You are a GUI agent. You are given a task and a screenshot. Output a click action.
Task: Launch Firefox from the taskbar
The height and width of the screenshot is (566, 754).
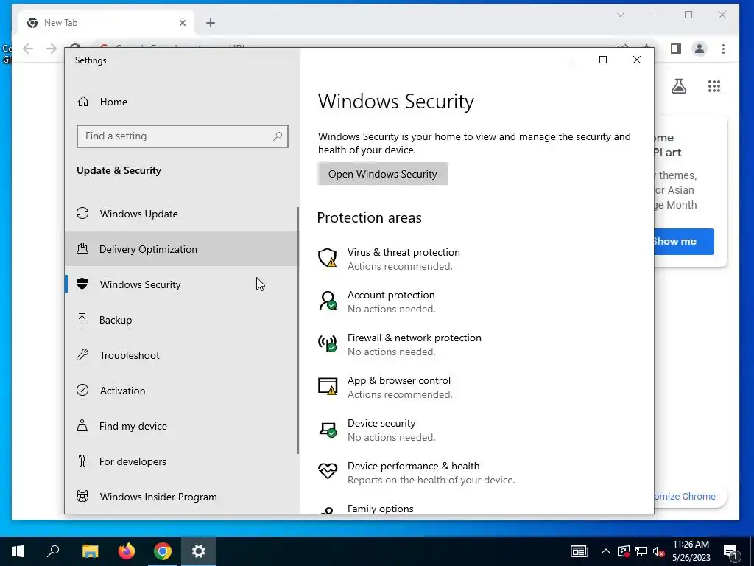point(127,551)
